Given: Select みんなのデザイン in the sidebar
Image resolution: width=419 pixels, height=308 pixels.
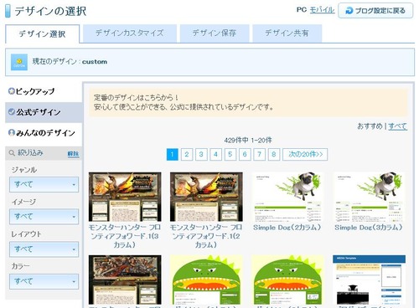Looking at the screenshot, I should click(x=44, y=133).
